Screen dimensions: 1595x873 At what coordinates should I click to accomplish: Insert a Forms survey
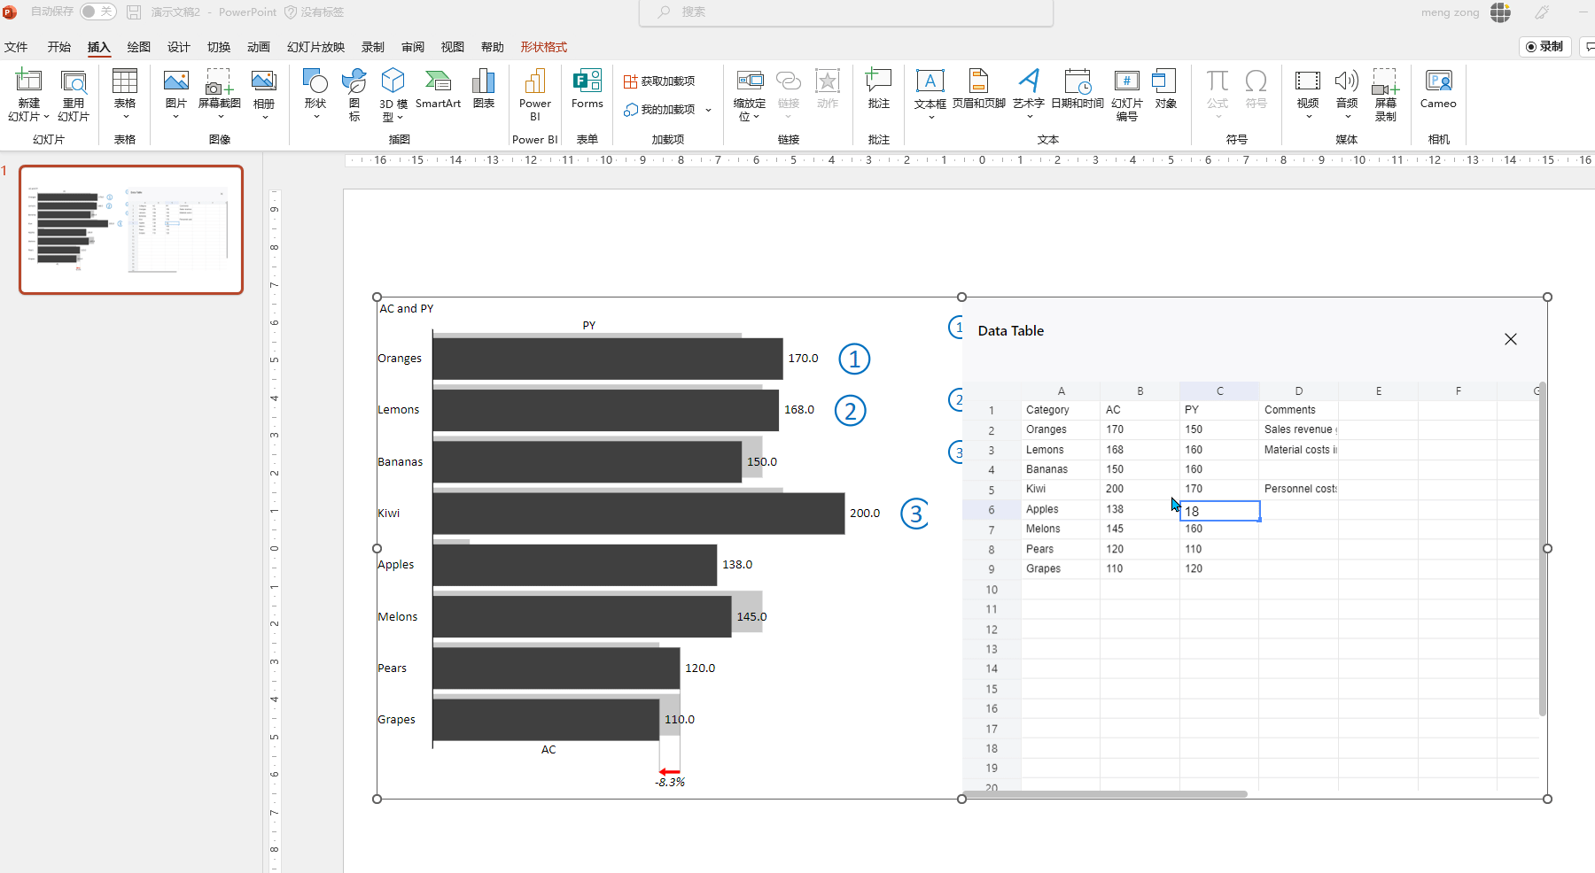click(587, 89)
